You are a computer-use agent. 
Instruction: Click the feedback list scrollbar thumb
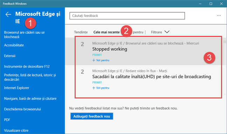click(225, 42)
